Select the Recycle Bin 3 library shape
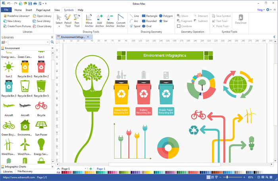Screen dimensions: 278x181 (x=9, y=87)
